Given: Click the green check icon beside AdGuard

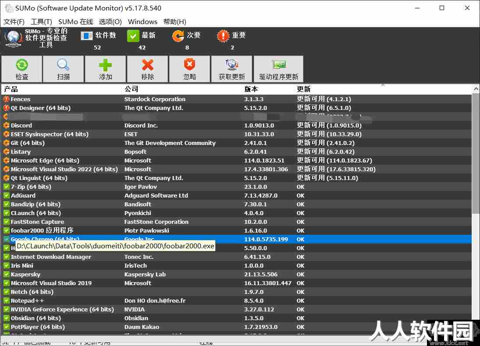Looking at the screenshot, I should (x=6, y=195).
